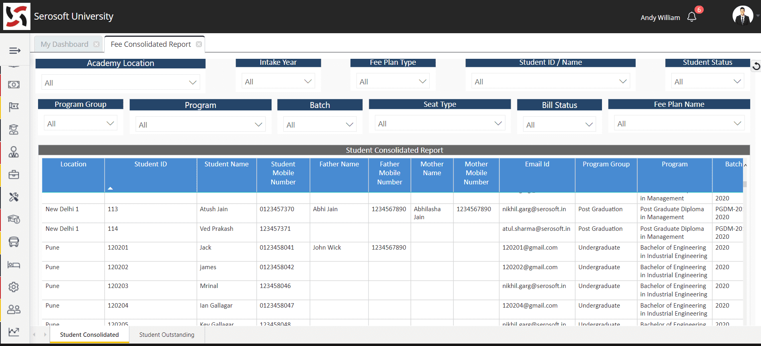
Task: Click next sheet arrow at bottom
Action: click(x=45, y=334)
